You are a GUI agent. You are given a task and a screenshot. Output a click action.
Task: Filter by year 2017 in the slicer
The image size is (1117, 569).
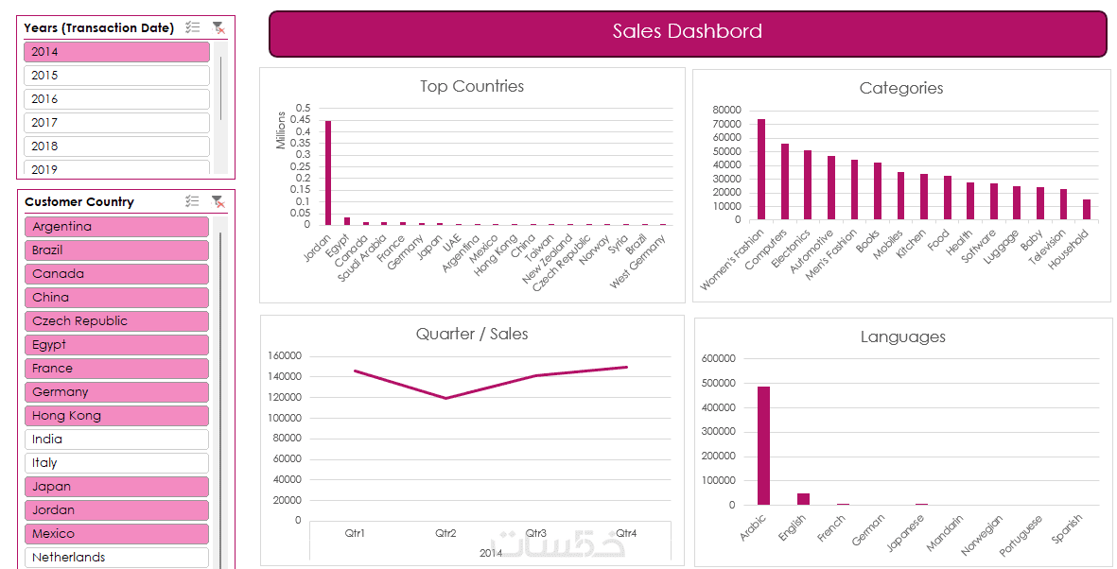116,123
